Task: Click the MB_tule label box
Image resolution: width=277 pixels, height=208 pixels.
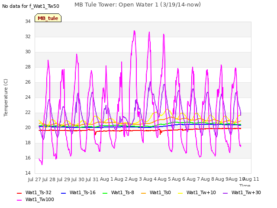Action: point(48,18)
